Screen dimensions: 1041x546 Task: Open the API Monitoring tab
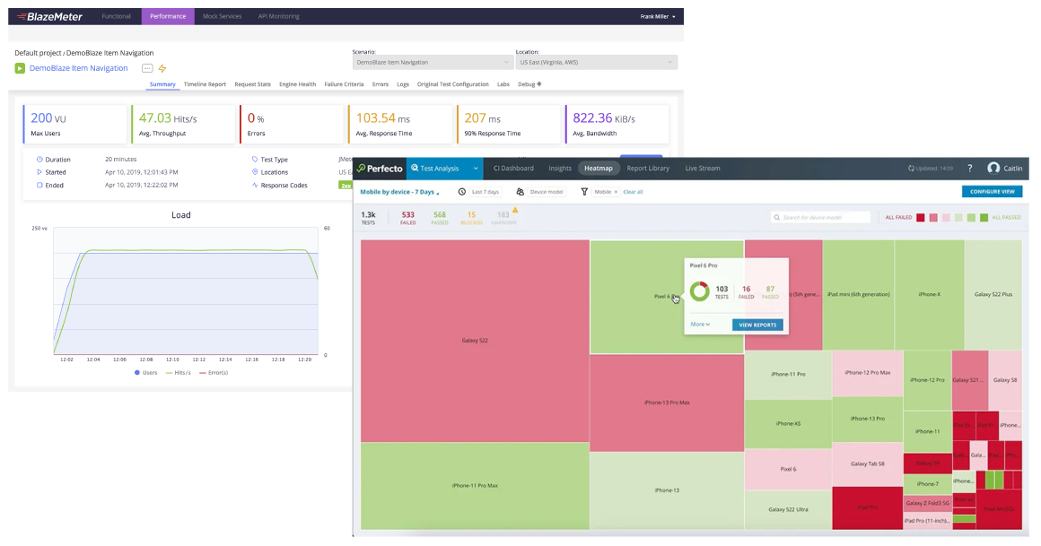click(x=279, y=16)
